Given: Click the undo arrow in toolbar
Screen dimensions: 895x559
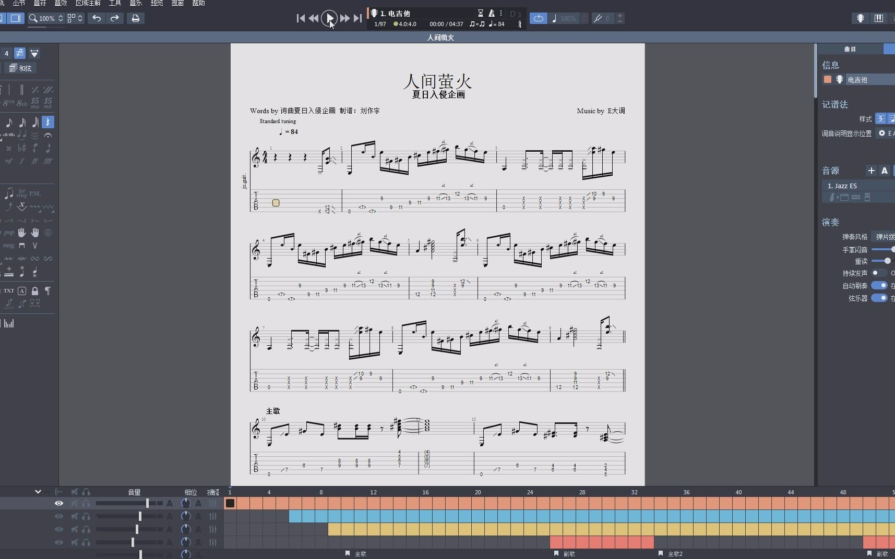Looking at the screenshot, I should coord(97,18).
